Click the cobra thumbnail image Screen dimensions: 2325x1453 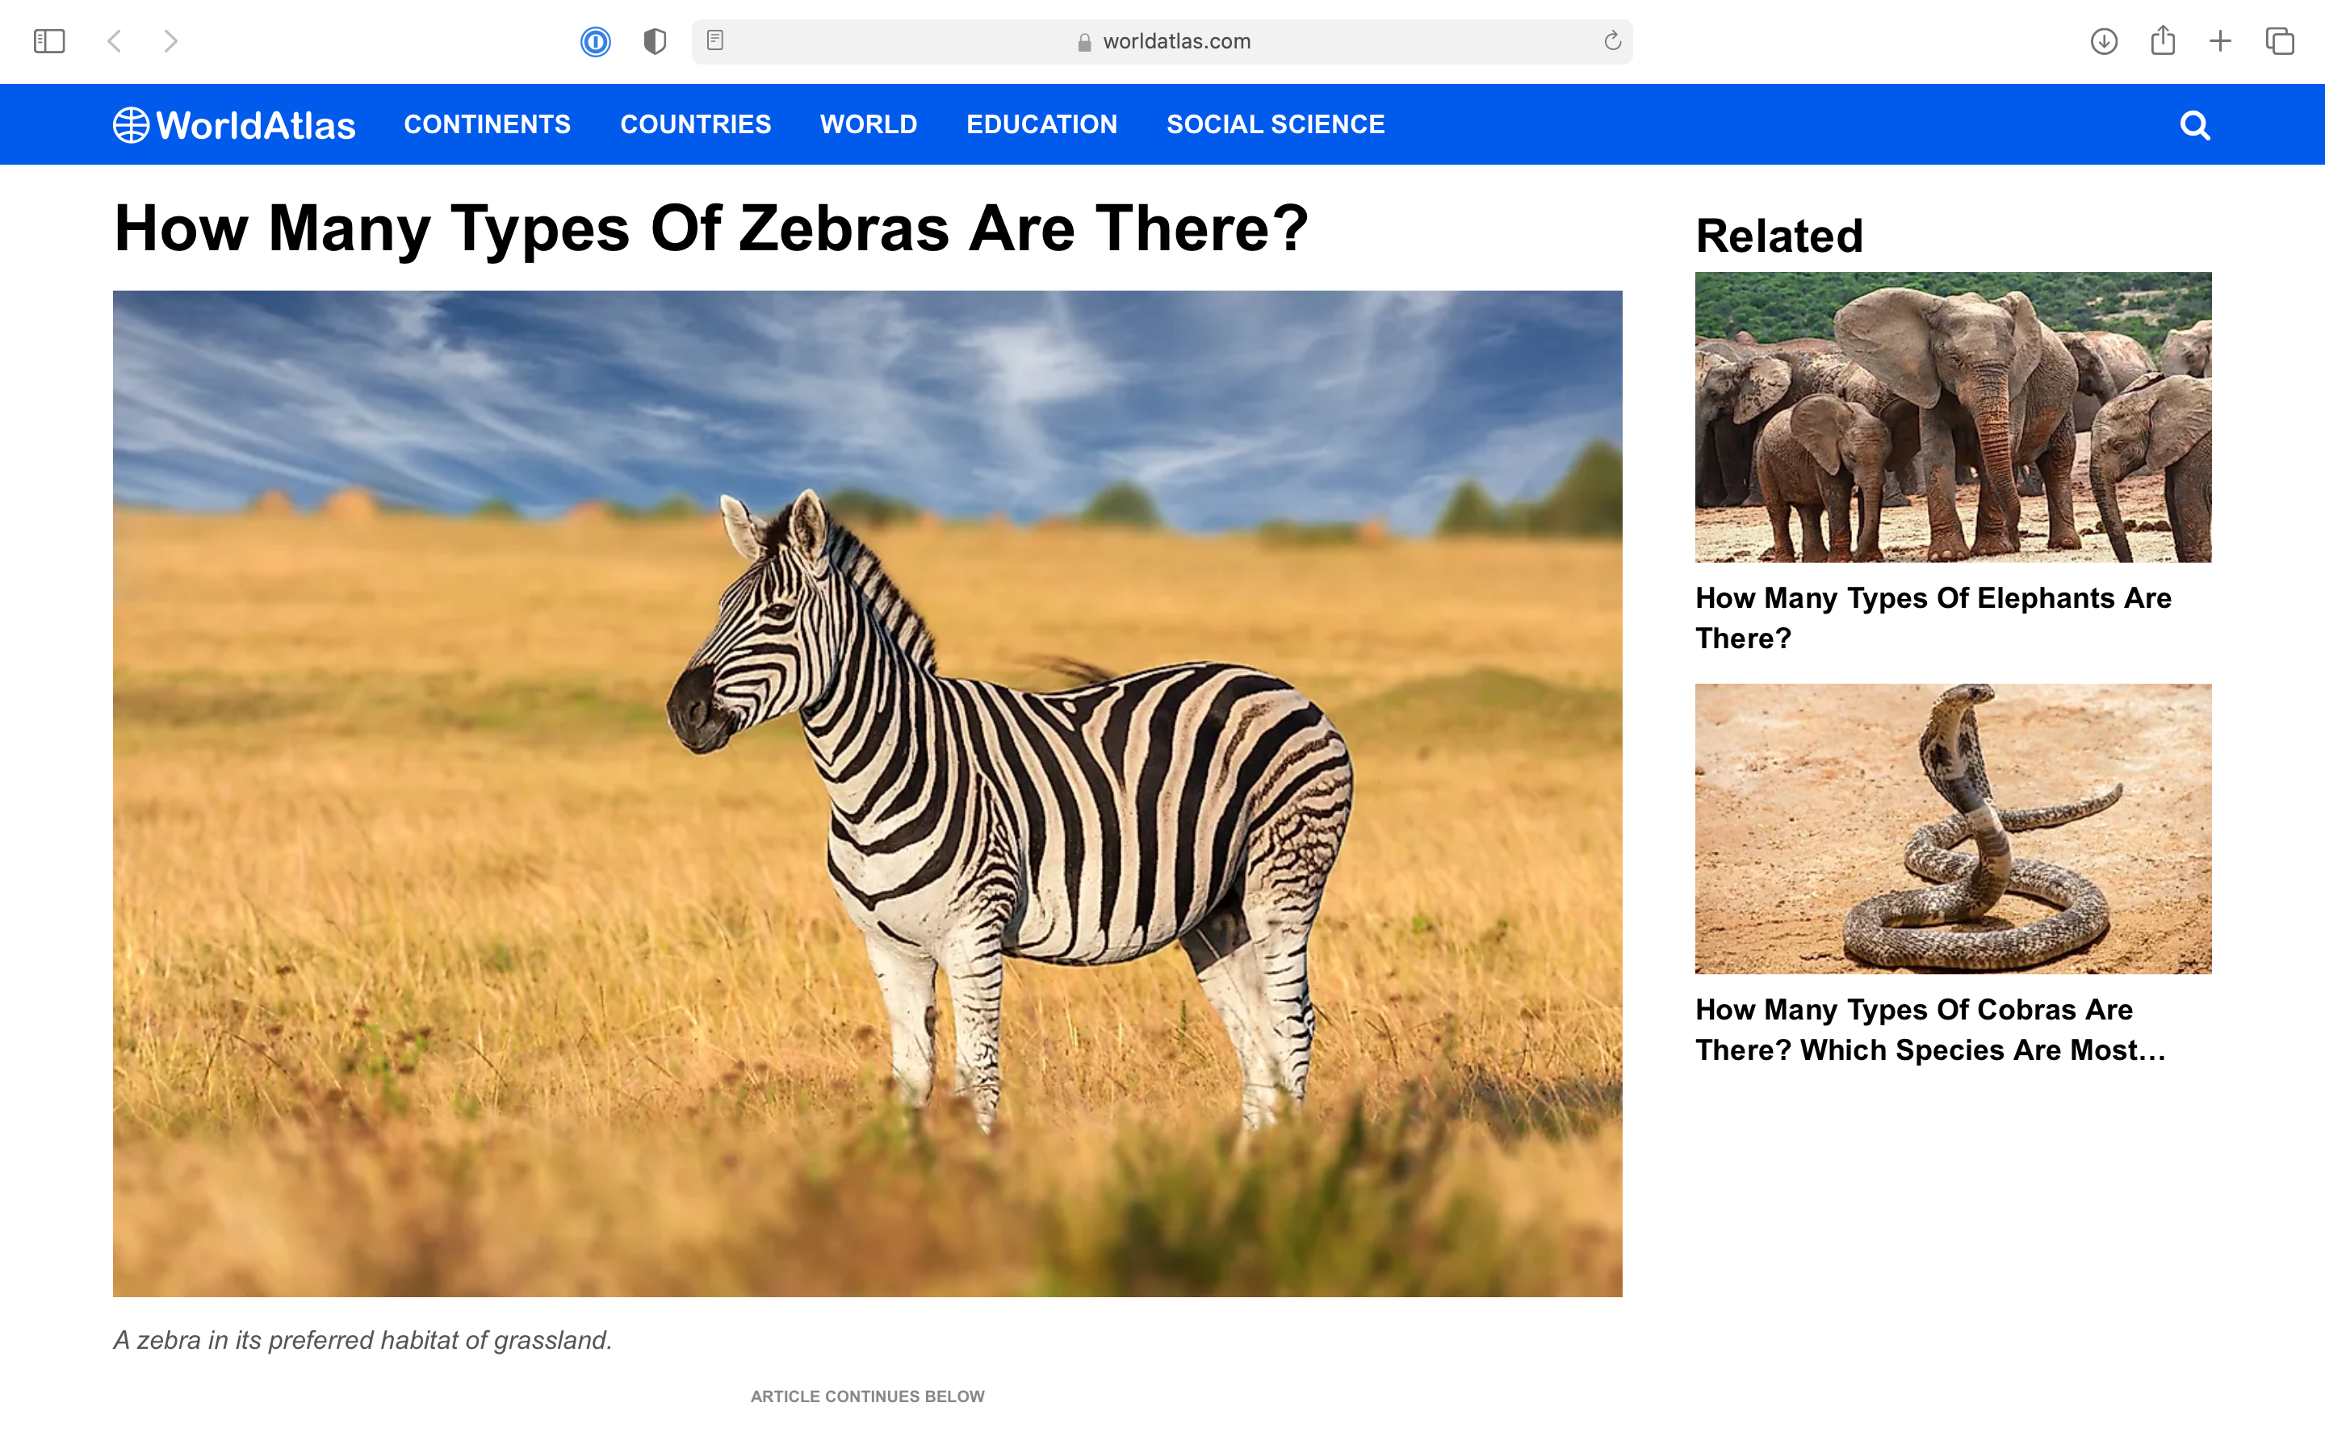[1953, 828]
